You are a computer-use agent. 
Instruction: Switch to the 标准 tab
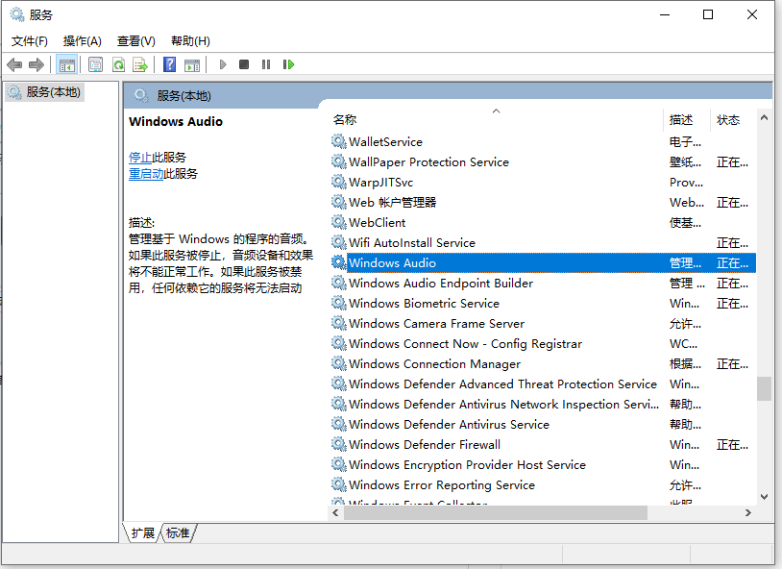(x=178, y=532)
